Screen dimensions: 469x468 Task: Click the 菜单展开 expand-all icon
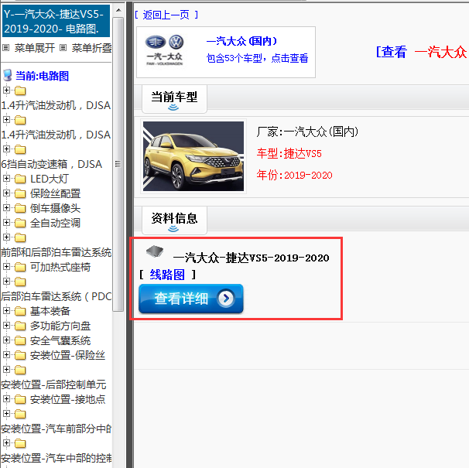click(x=5, y=47)
